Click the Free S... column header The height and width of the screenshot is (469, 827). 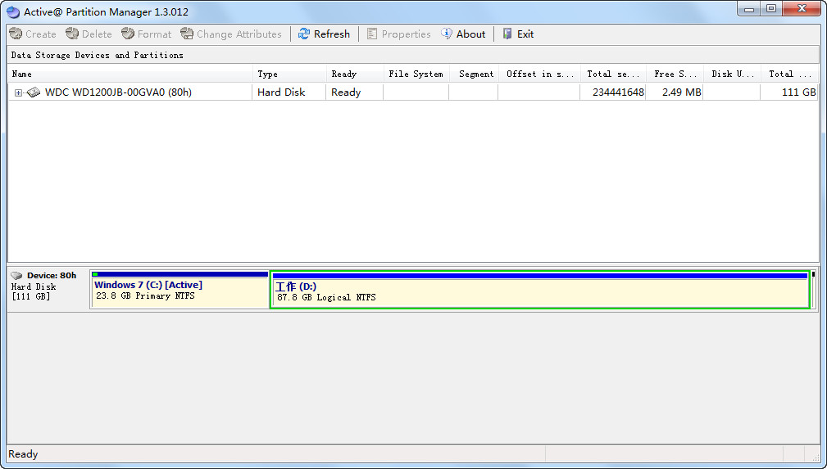click(x=675, y=74)
